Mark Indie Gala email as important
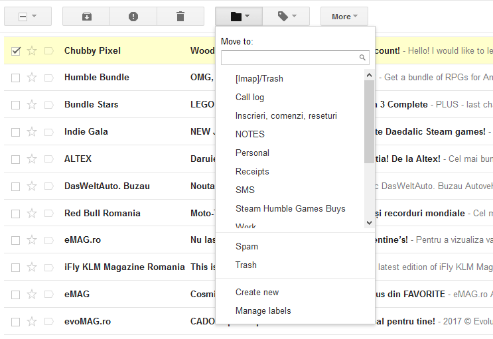 tap(48, 132)
